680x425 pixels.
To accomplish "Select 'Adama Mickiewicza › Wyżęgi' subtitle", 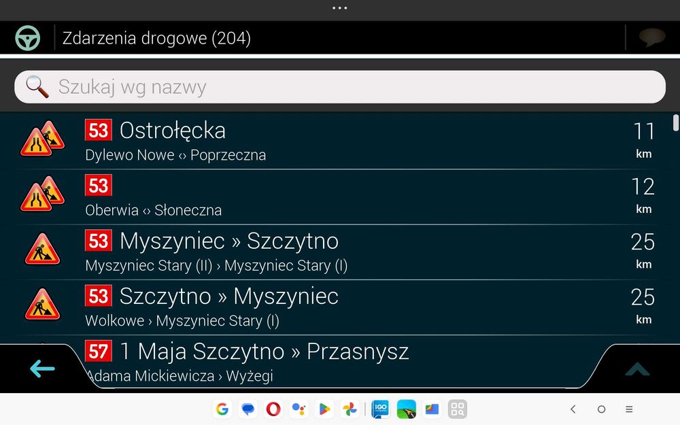I will (179, 376).
